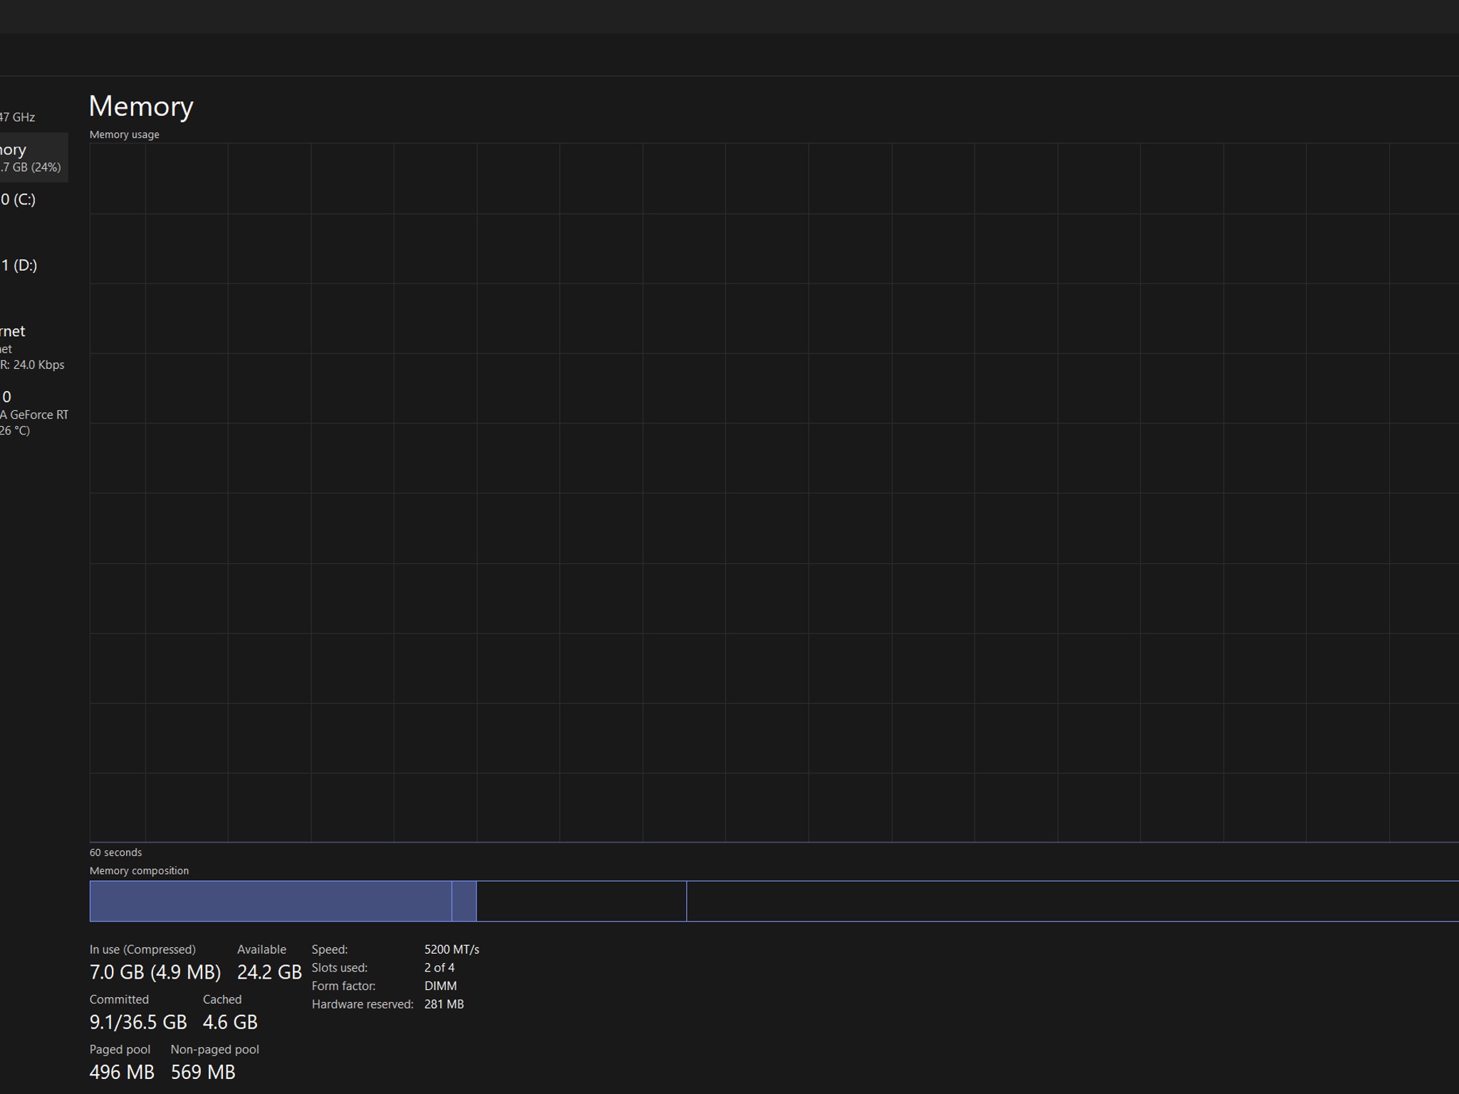Click the 9.1/36.5 GB Committed value
Image resolution: width=1459 pixels, height=1094 pixels.
[137, 1022]
